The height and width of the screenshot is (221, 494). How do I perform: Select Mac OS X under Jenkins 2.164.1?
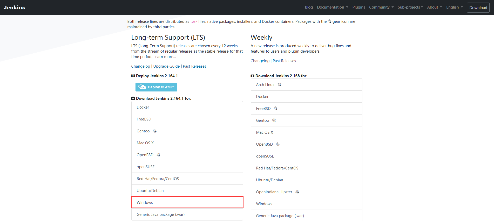click(x=187, y=143)
